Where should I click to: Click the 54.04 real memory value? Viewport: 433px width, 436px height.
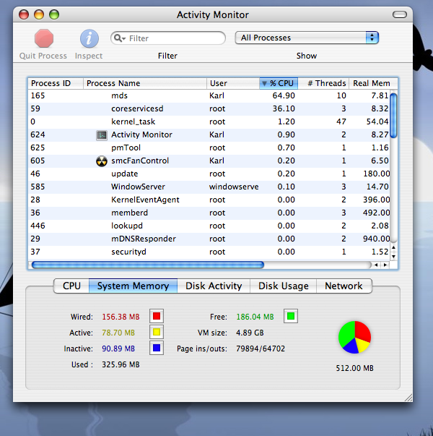(377, 122)
